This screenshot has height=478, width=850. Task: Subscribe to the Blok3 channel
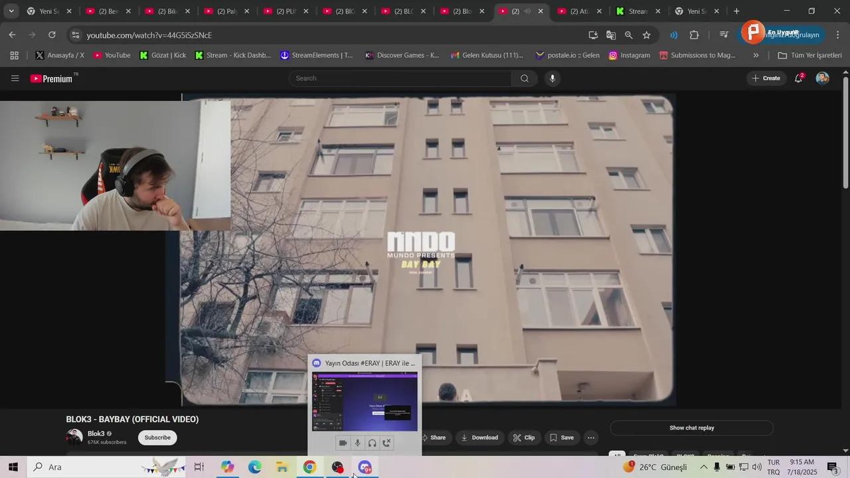pos(157,438)
